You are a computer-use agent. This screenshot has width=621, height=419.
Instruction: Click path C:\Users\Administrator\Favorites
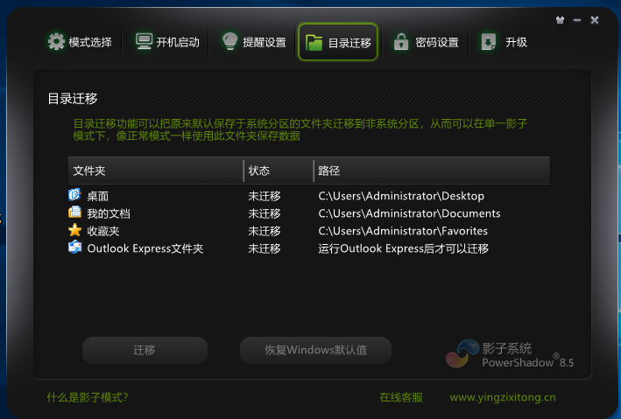(x=403, y=231)
